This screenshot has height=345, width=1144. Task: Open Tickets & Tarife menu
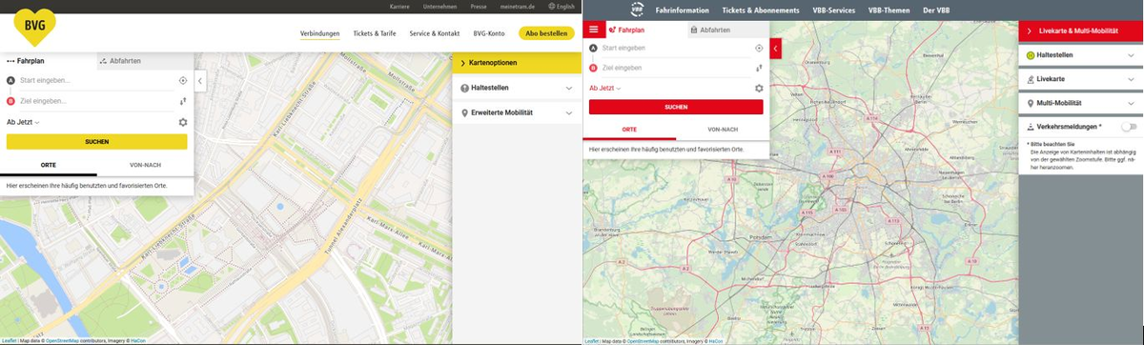pos(375,33)
